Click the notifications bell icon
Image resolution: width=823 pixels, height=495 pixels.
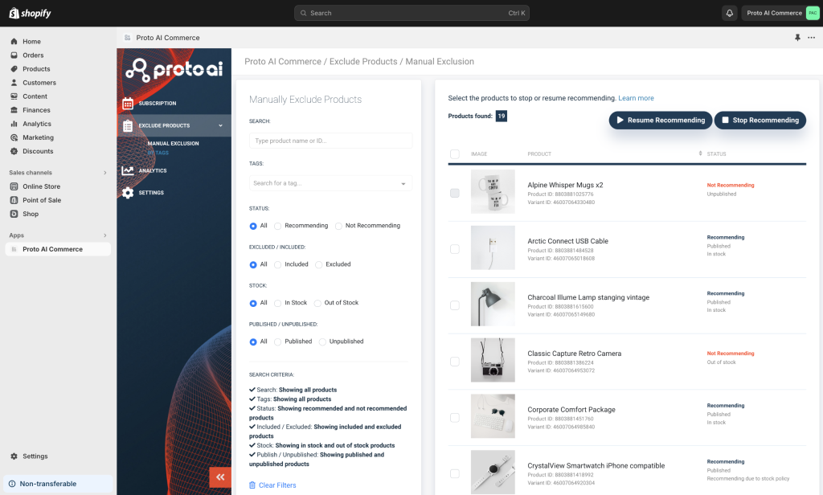point(731,13)
